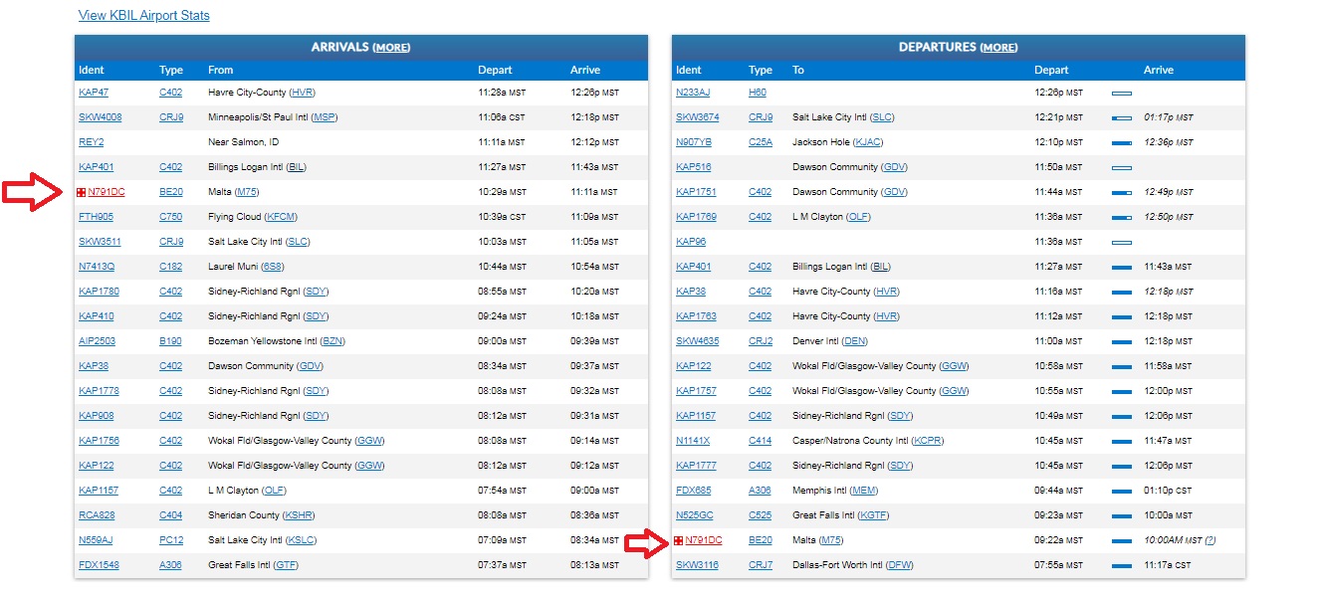1317x602 pixels.
Task: Open MEM Memphis Intl airport link
Action: click(x=864, y=491)
